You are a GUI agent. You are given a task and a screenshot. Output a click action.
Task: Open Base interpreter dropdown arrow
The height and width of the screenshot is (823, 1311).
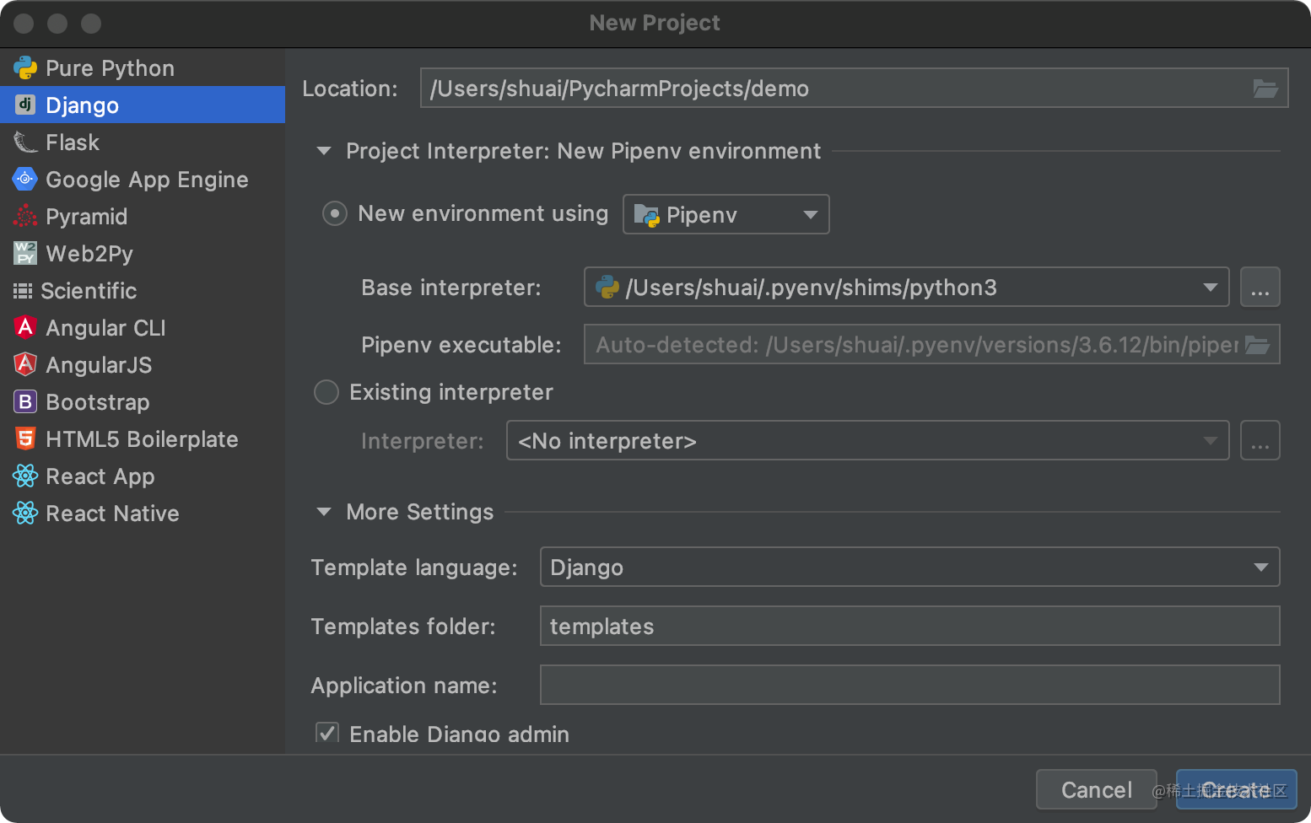(1211, 288)
